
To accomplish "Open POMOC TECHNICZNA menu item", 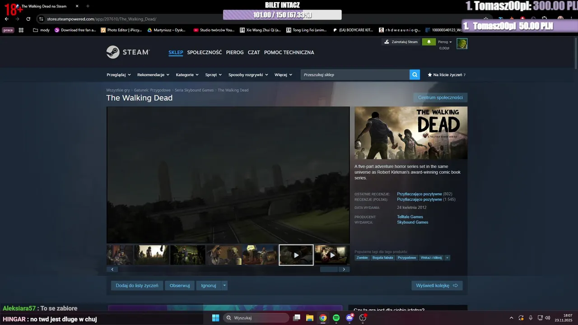I will tap(289, 52).
